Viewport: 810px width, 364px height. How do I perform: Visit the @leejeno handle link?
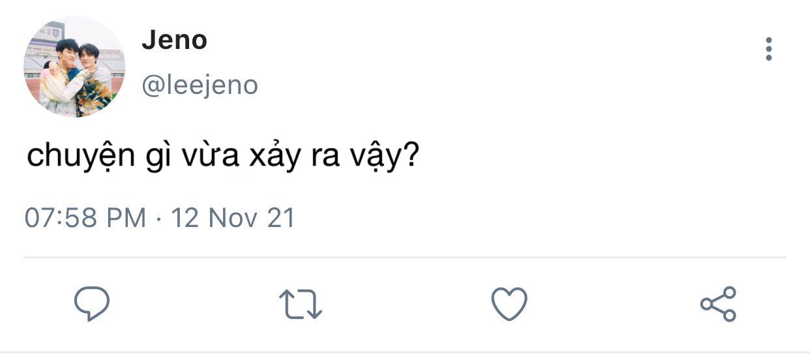(x=200, y=85)
